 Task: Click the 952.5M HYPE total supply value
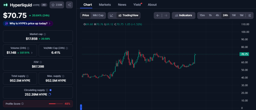(20, 81)
